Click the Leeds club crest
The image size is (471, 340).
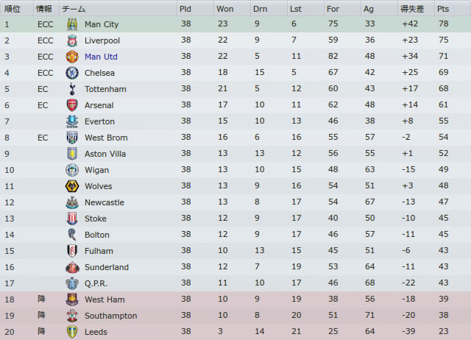72,332
